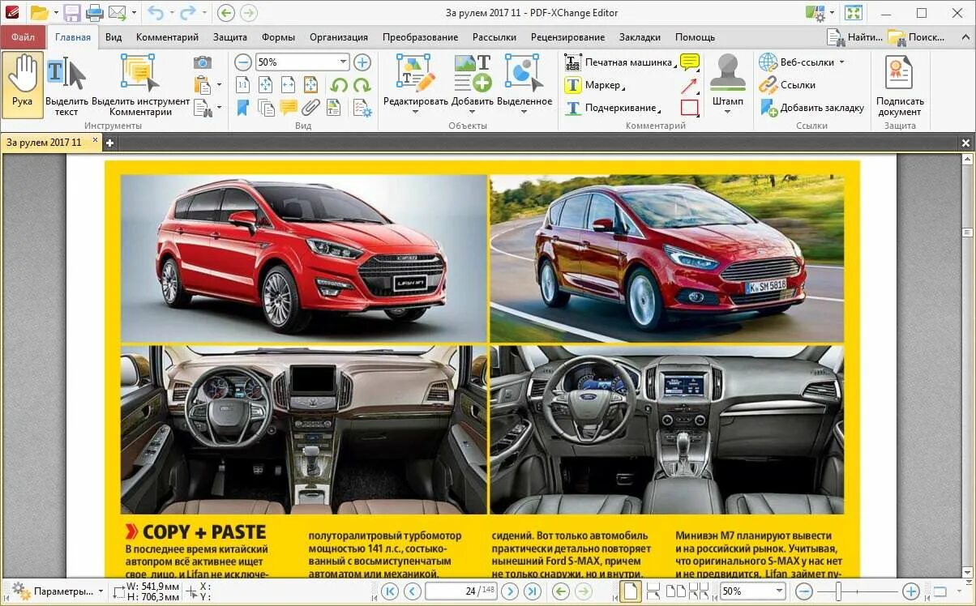Click Подписать документ icon
This screenshot has width=976, height=606.
point(899,84)
